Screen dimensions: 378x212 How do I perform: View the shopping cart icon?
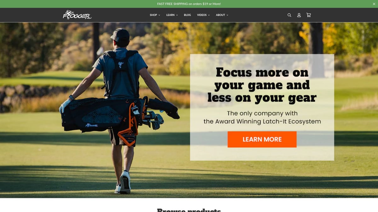point(309,15)
